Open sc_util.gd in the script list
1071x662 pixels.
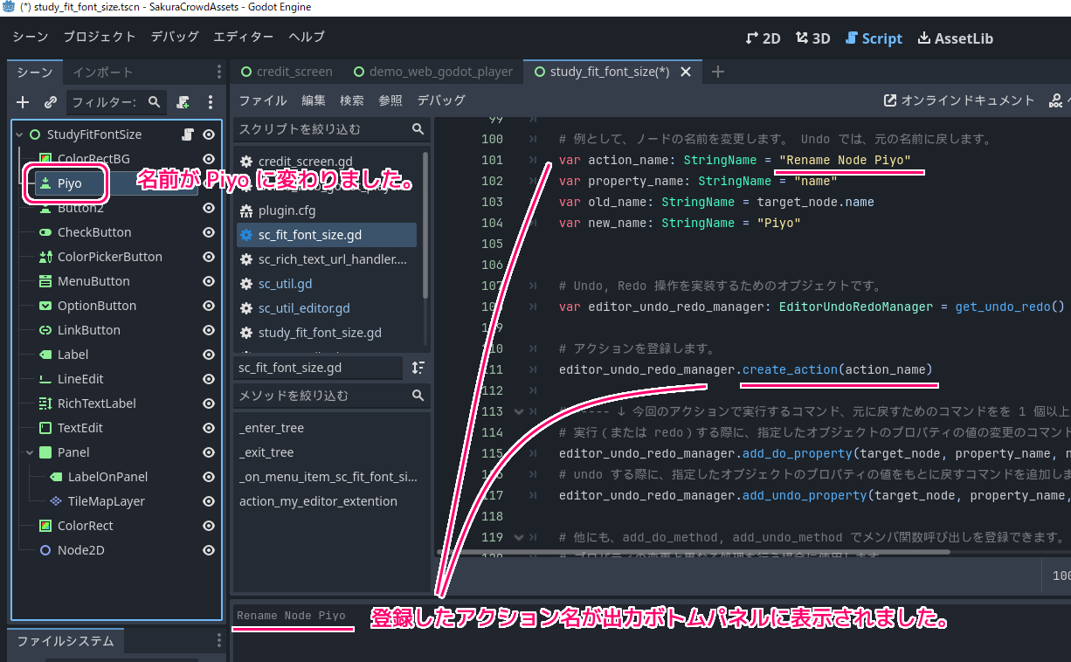[285, 284]
